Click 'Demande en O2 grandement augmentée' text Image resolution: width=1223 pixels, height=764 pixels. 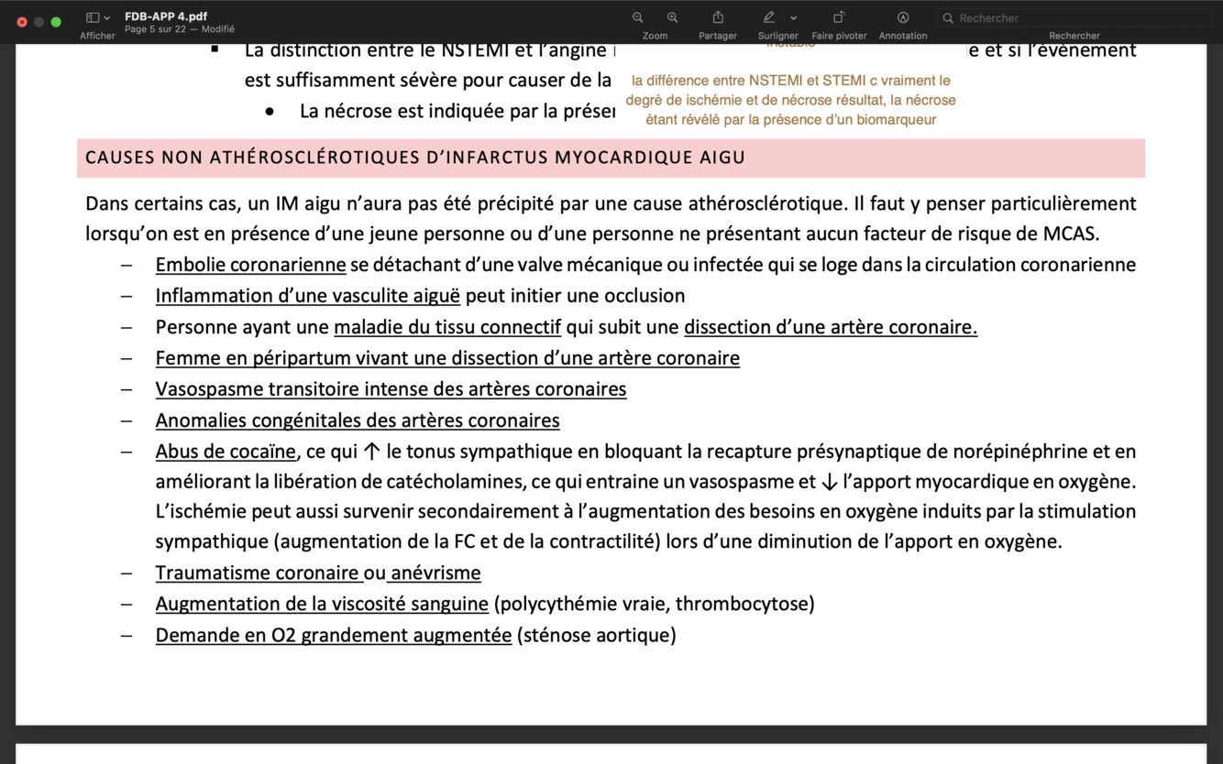click(334, 635)
